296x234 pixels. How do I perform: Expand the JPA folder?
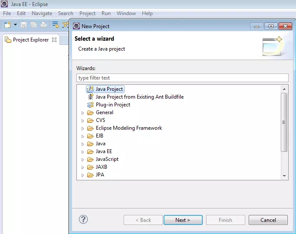click(82, 175)
